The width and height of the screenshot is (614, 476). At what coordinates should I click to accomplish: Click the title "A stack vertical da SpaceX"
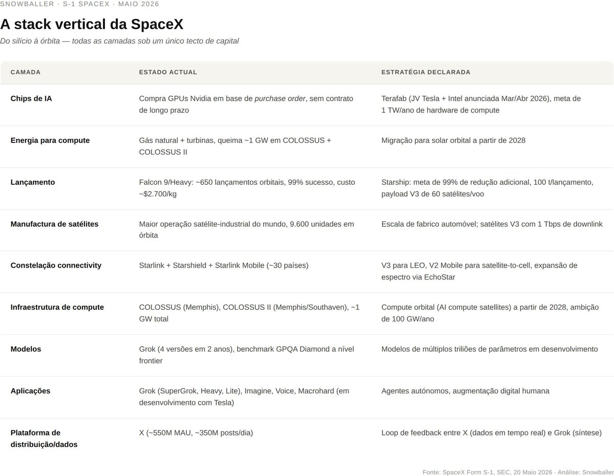tap(92, 24)
